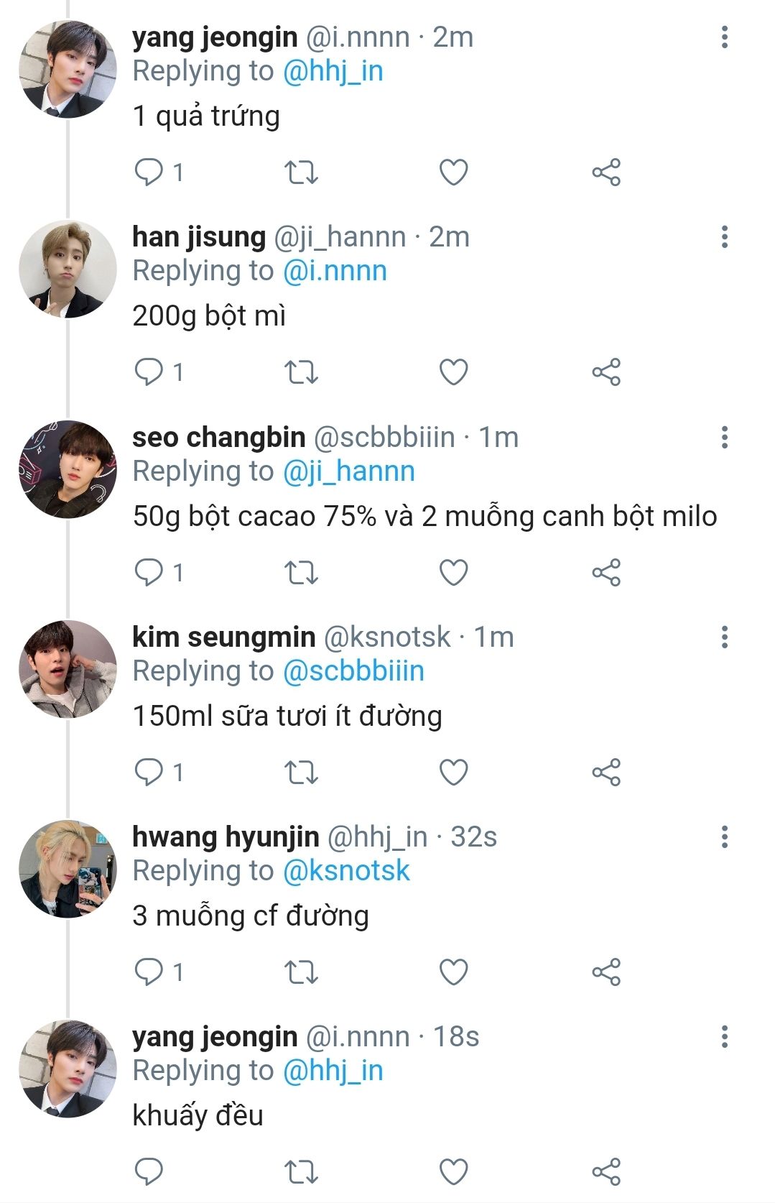Open more options on hwang hyunjin's tweet
The height and width of the screenshot is (1203, 775).
coord(724,836)
